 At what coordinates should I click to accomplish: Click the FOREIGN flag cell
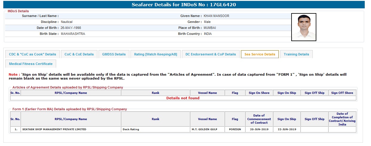[x=235, y=129]
